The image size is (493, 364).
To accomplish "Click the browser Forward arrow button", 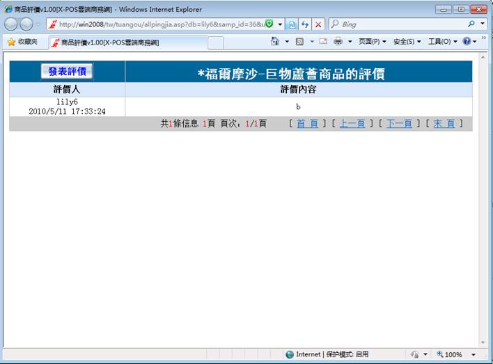I will pyautogui.click(x=28, y=24).
